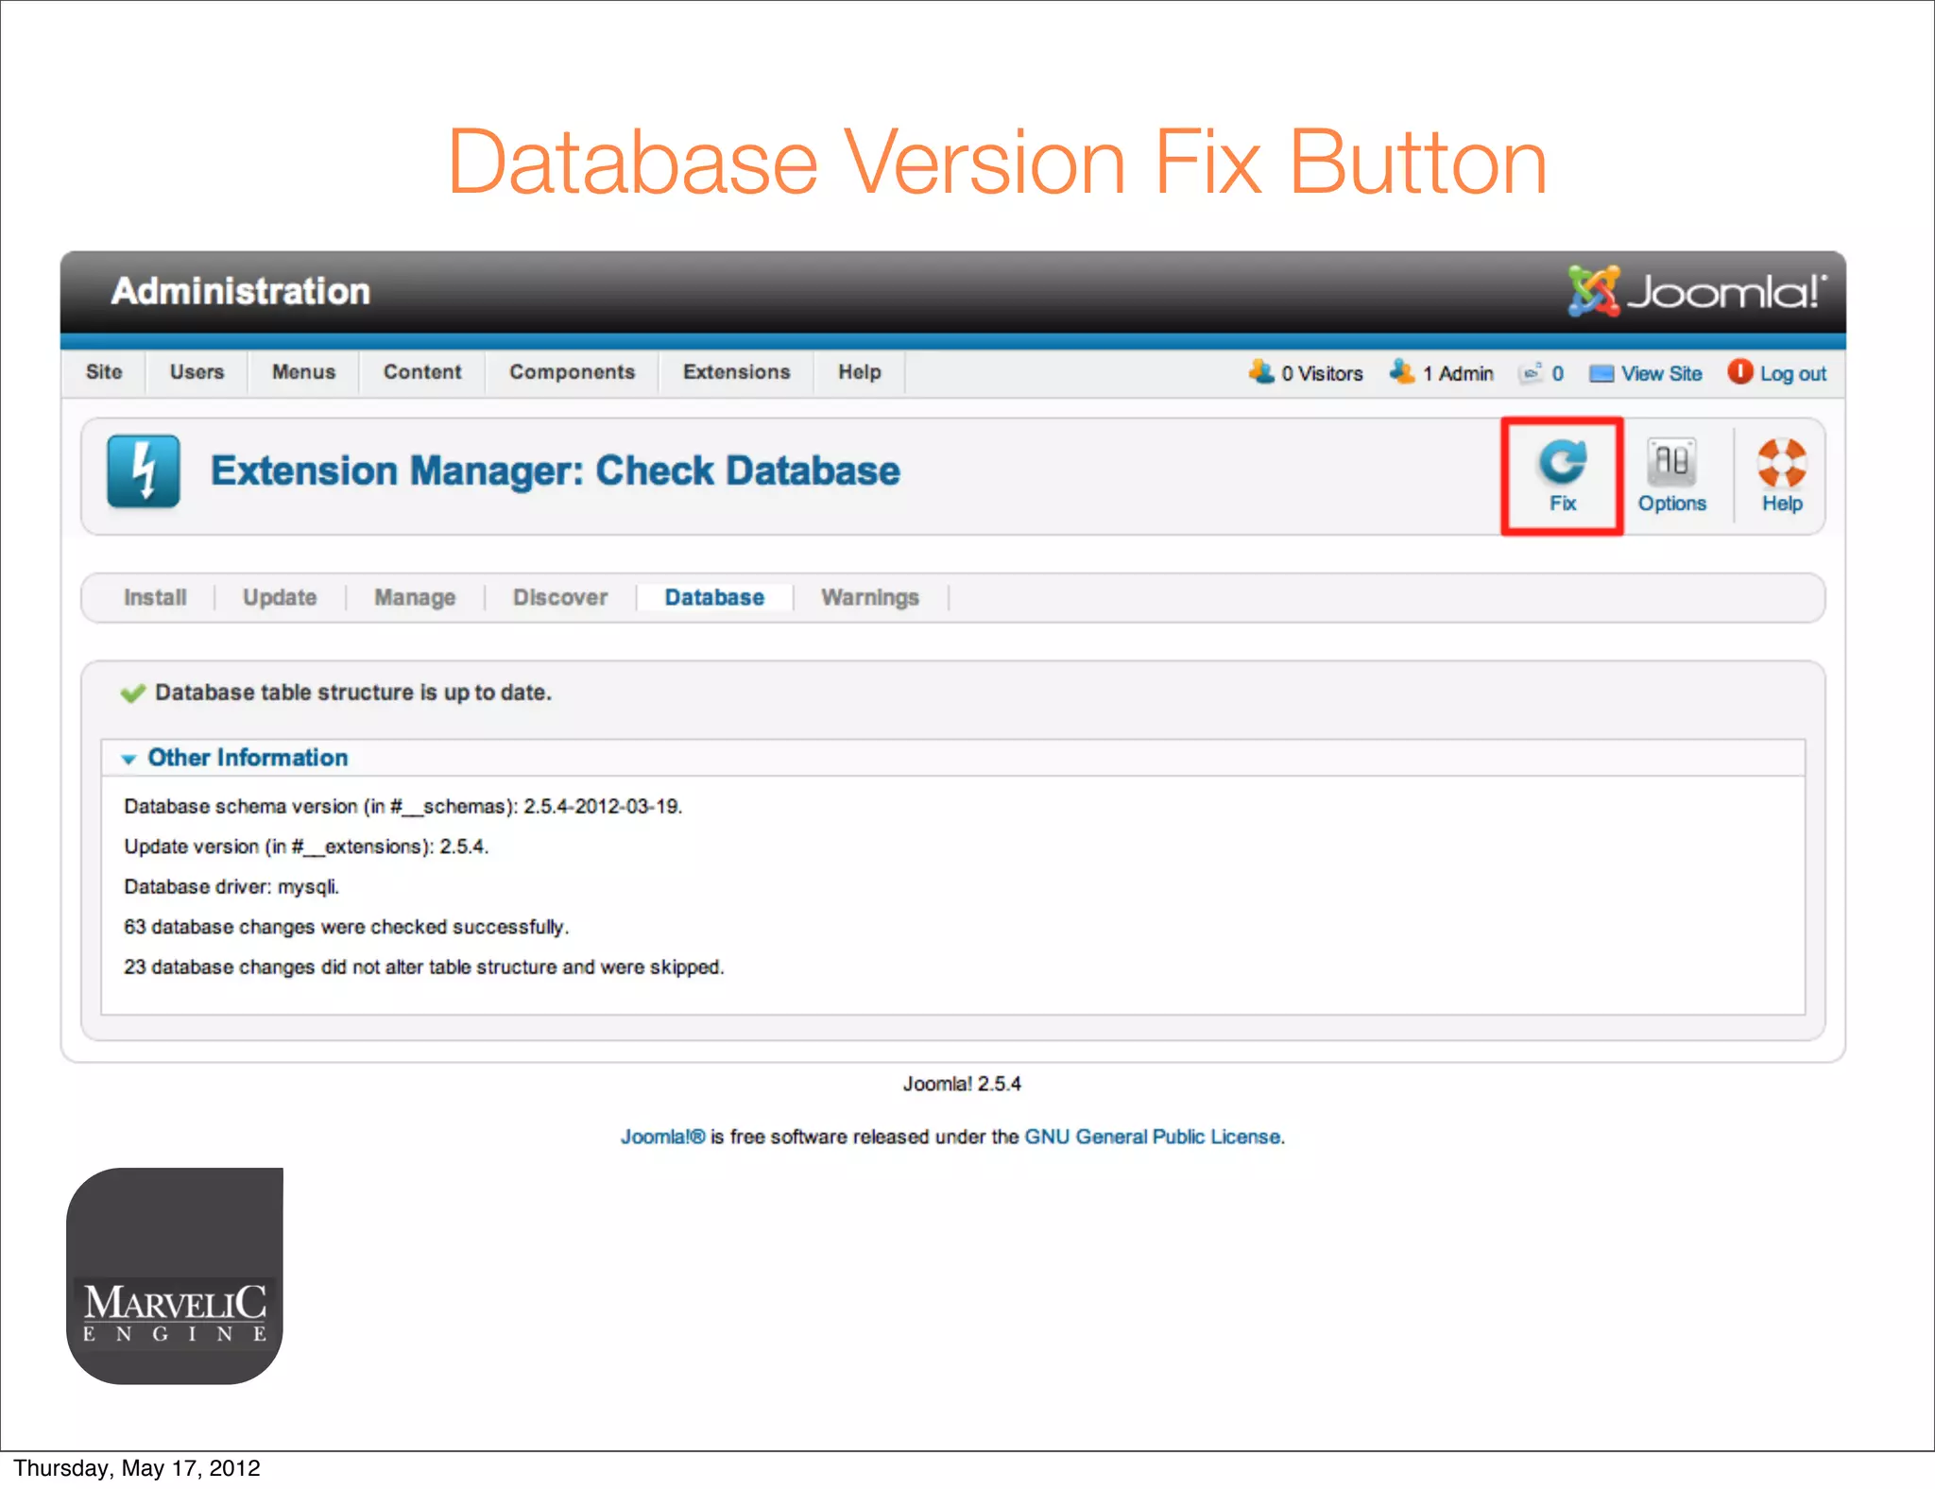Click the Administration header text
The image size is (1935, 1489).
pos(241,291)
